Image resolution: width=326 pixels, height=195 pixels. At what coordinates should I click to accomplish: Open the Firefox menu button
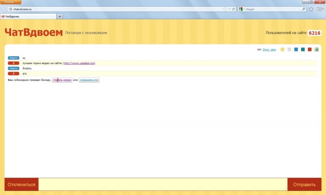coord(10,2)
